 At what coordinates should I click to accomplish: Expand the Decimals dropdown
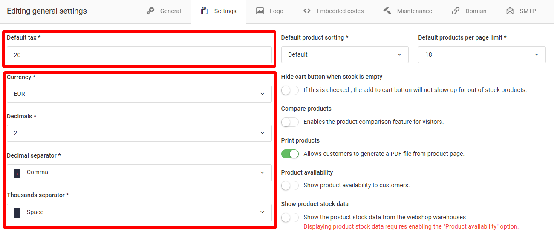point(139,133)
